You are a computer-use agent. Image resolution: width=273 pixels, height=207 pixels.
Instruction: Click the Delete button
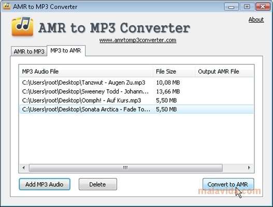(x=98, y=184)
